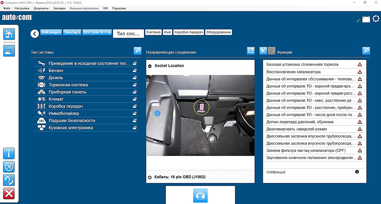Open the battery status icon in header
Viewport: 381px width, 204px height.
pos(366,19)
